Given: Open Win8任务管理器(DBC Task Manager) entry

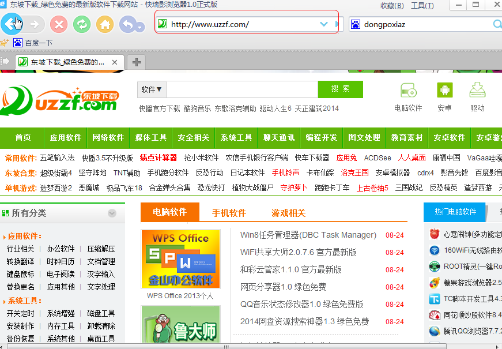Looking at the screenshot, I should [x=308, y=235].
